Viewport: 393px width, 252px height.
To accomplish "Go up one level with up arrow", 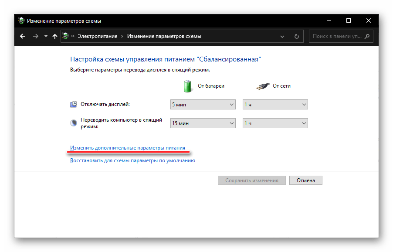I will coord(54,36).
